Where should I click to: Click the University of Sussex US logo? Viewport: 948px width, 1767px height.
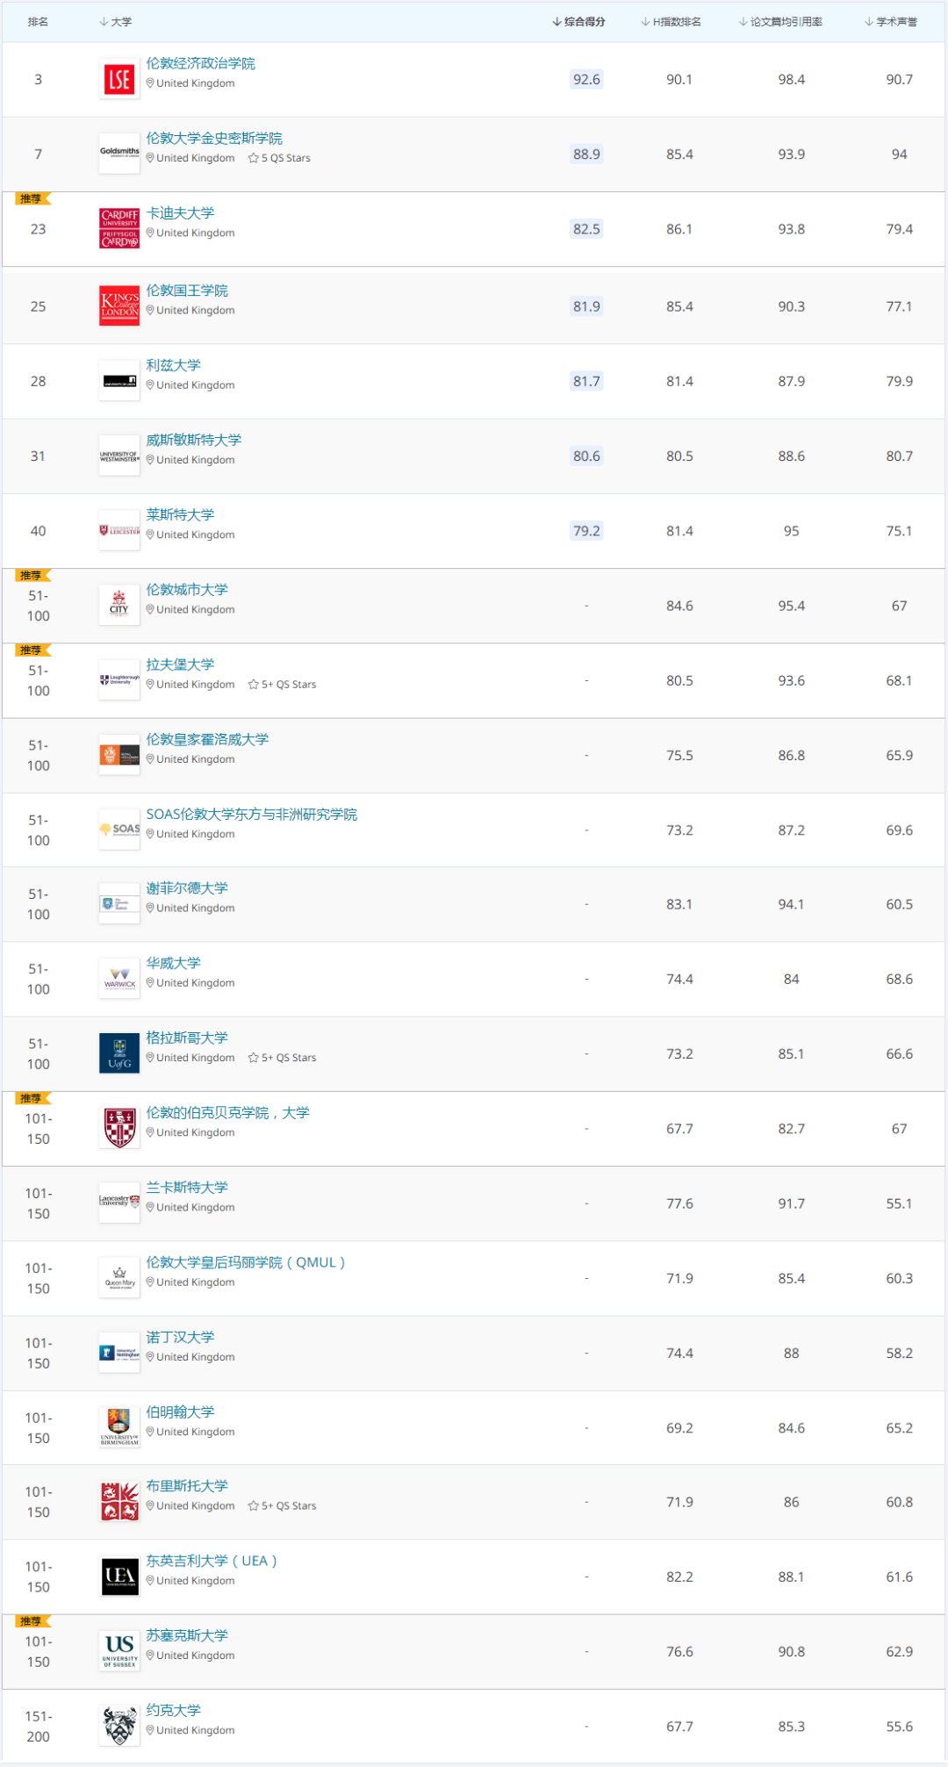(x=119, y=1651)
